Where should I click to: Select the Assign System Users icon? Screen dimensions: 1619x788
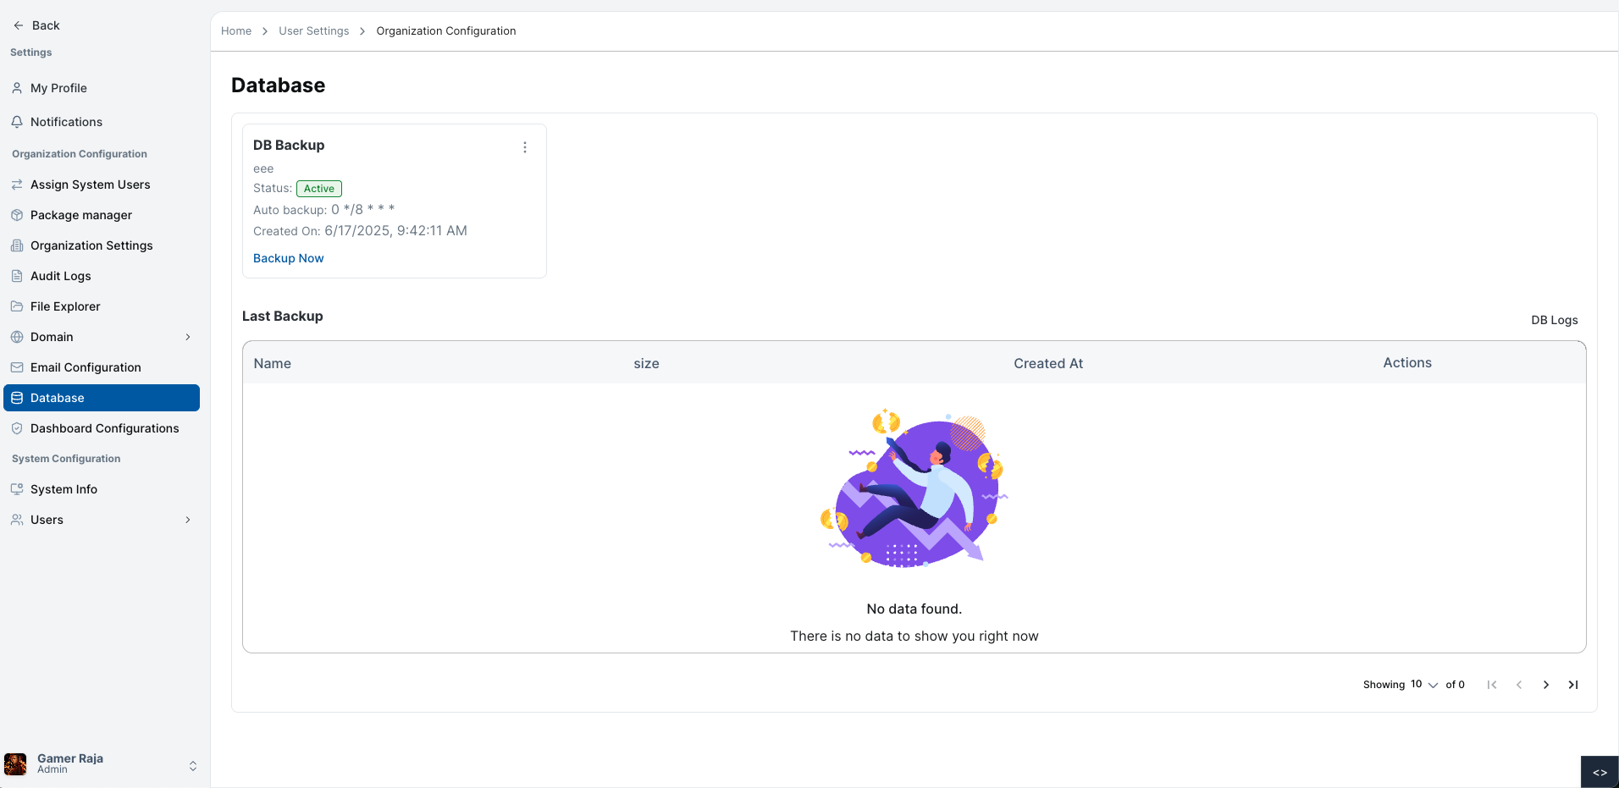(18, 185)
